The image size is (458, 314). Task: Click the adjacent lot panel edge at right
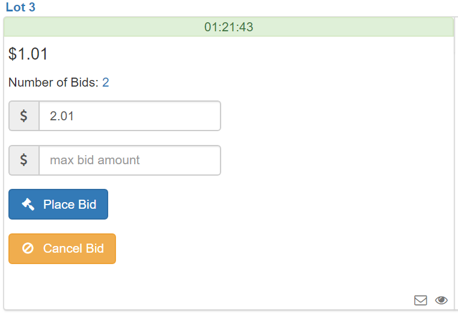point(456,164)
